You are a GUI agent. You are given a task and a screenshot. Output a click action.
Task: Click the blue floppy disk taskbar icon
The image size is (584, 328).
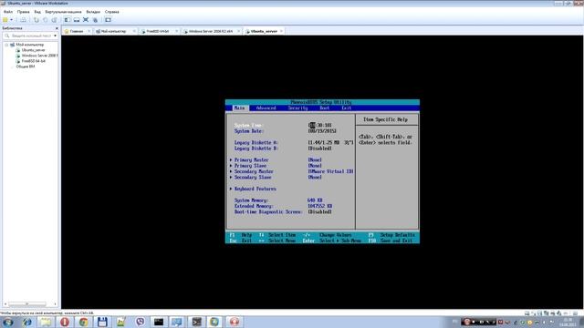[102, 322]
